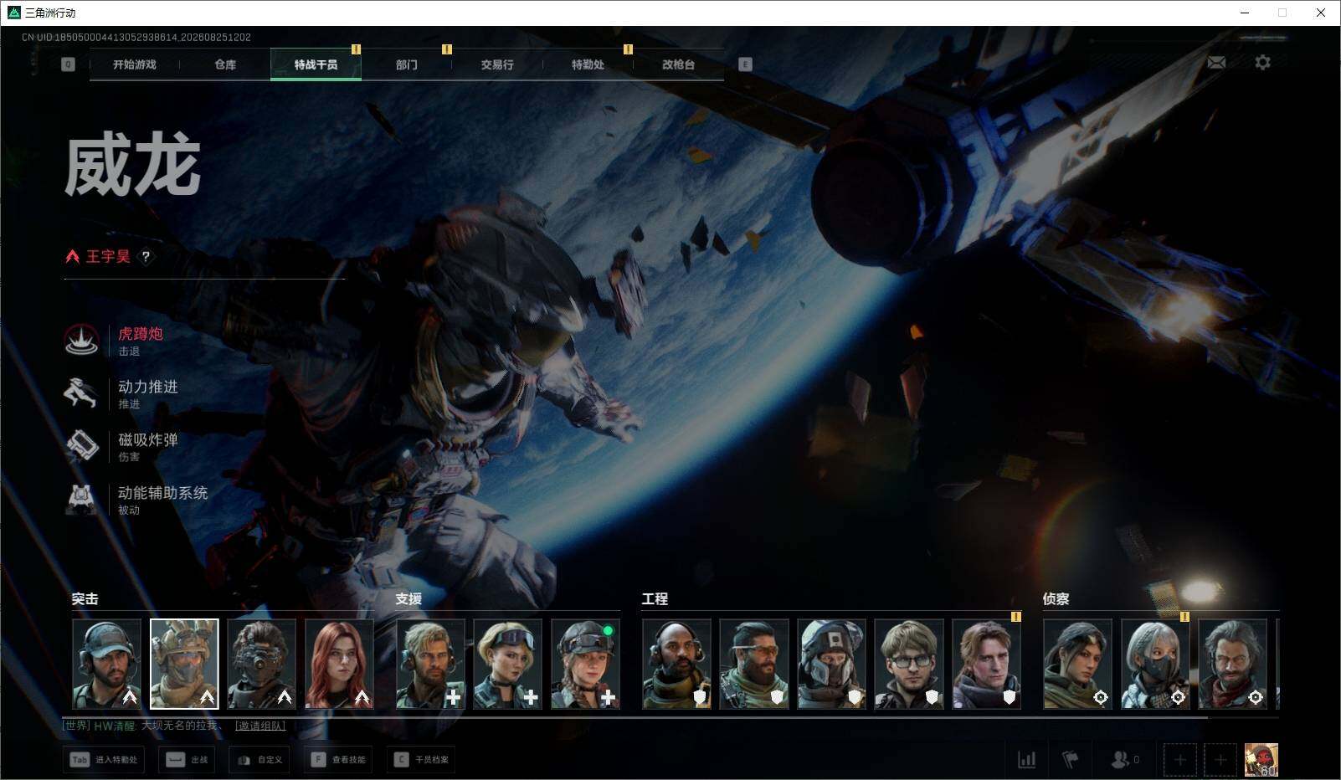1341x780 pixels.
Task: Select the 虎蹲炮 skill icon
Action: click(x=82, y=341)
